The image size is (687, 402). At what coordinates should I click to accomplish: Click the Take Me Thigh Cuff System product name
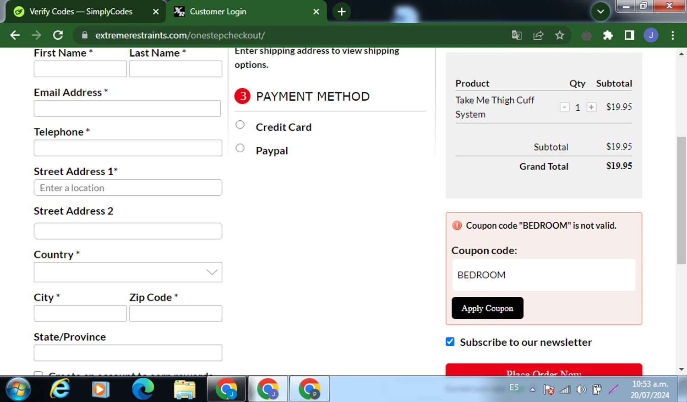coord(495,107)
